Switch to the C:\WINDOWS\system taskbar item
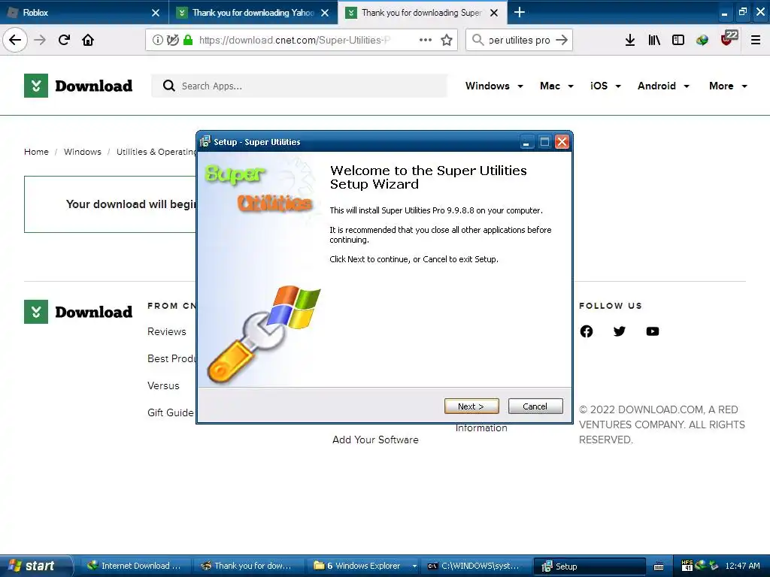The width and height of the screenshot is (770, 577). pyautogui.click(x=476, y=566)
